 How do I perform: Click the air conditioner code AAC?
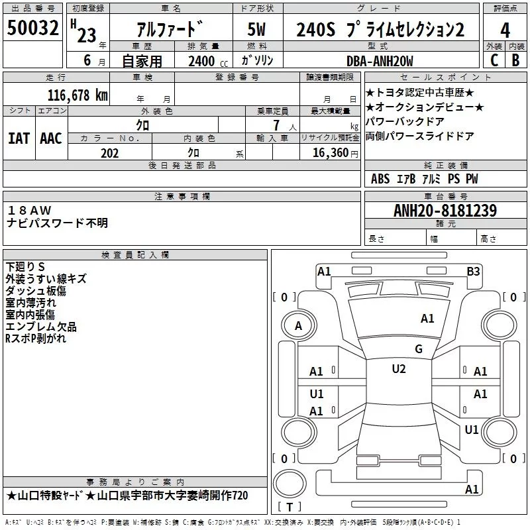coord(51,138)
